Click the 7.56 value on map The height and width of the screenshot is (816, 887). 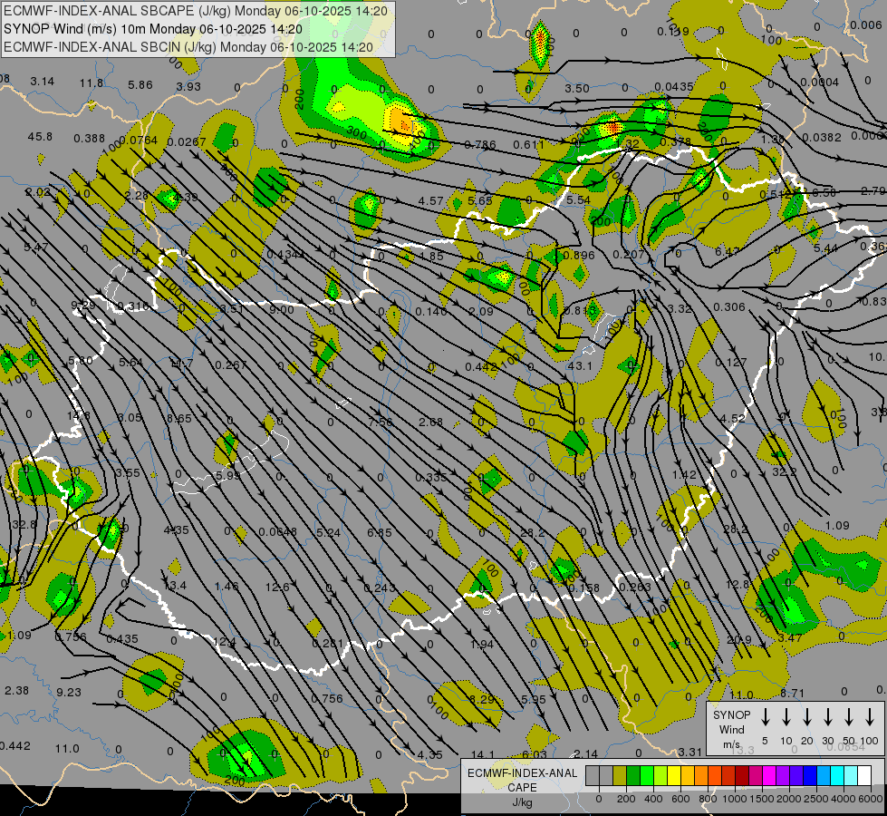381,422
